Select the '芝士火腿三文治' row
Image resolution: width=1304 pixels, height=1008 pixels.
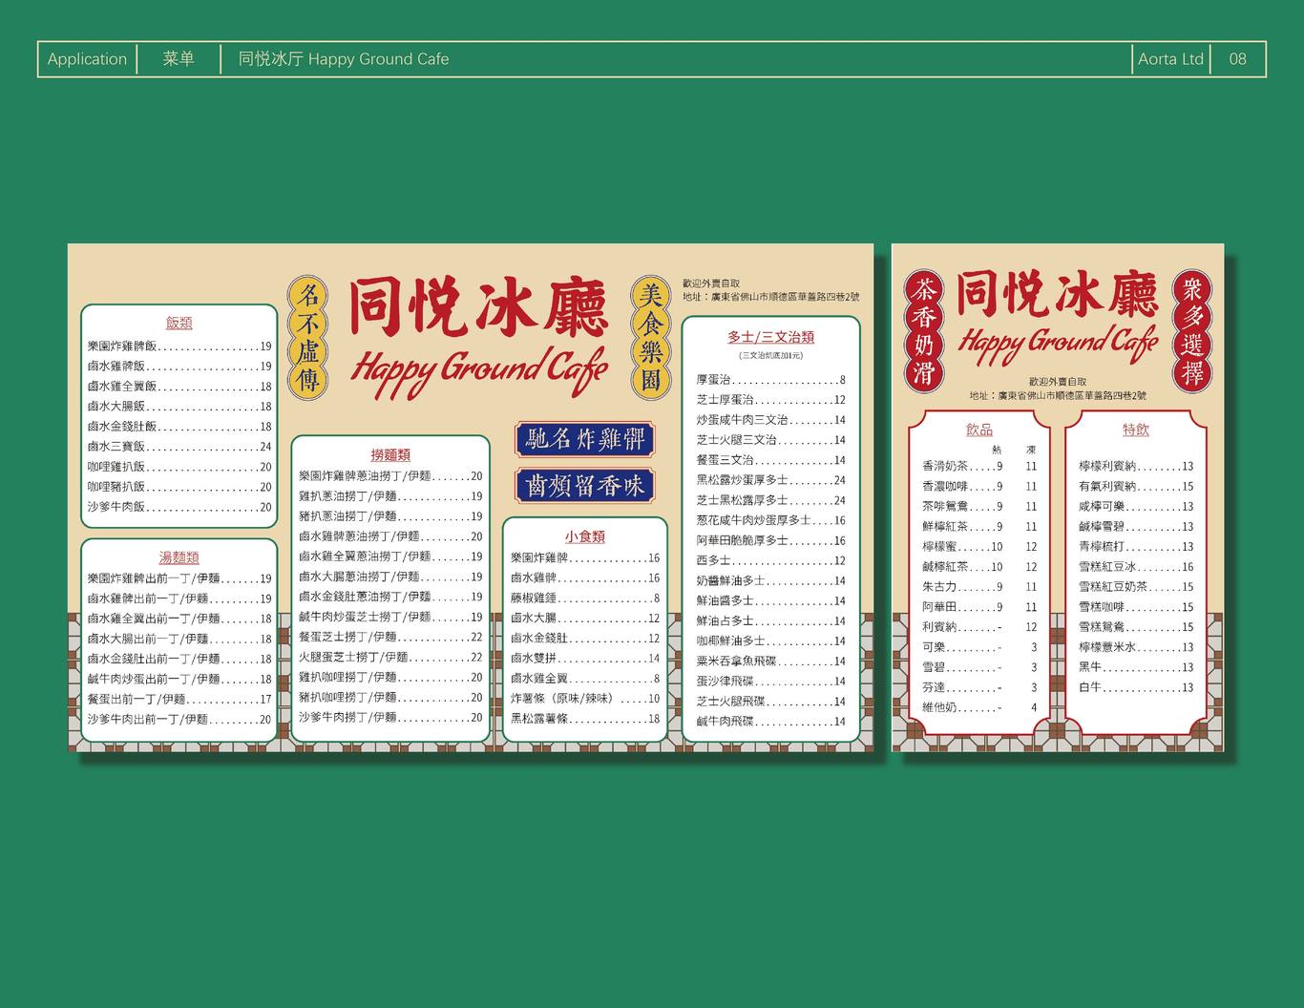(770, 440)
